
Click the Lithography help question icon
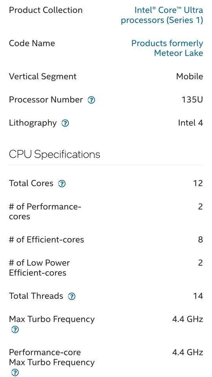click(65, 123)
